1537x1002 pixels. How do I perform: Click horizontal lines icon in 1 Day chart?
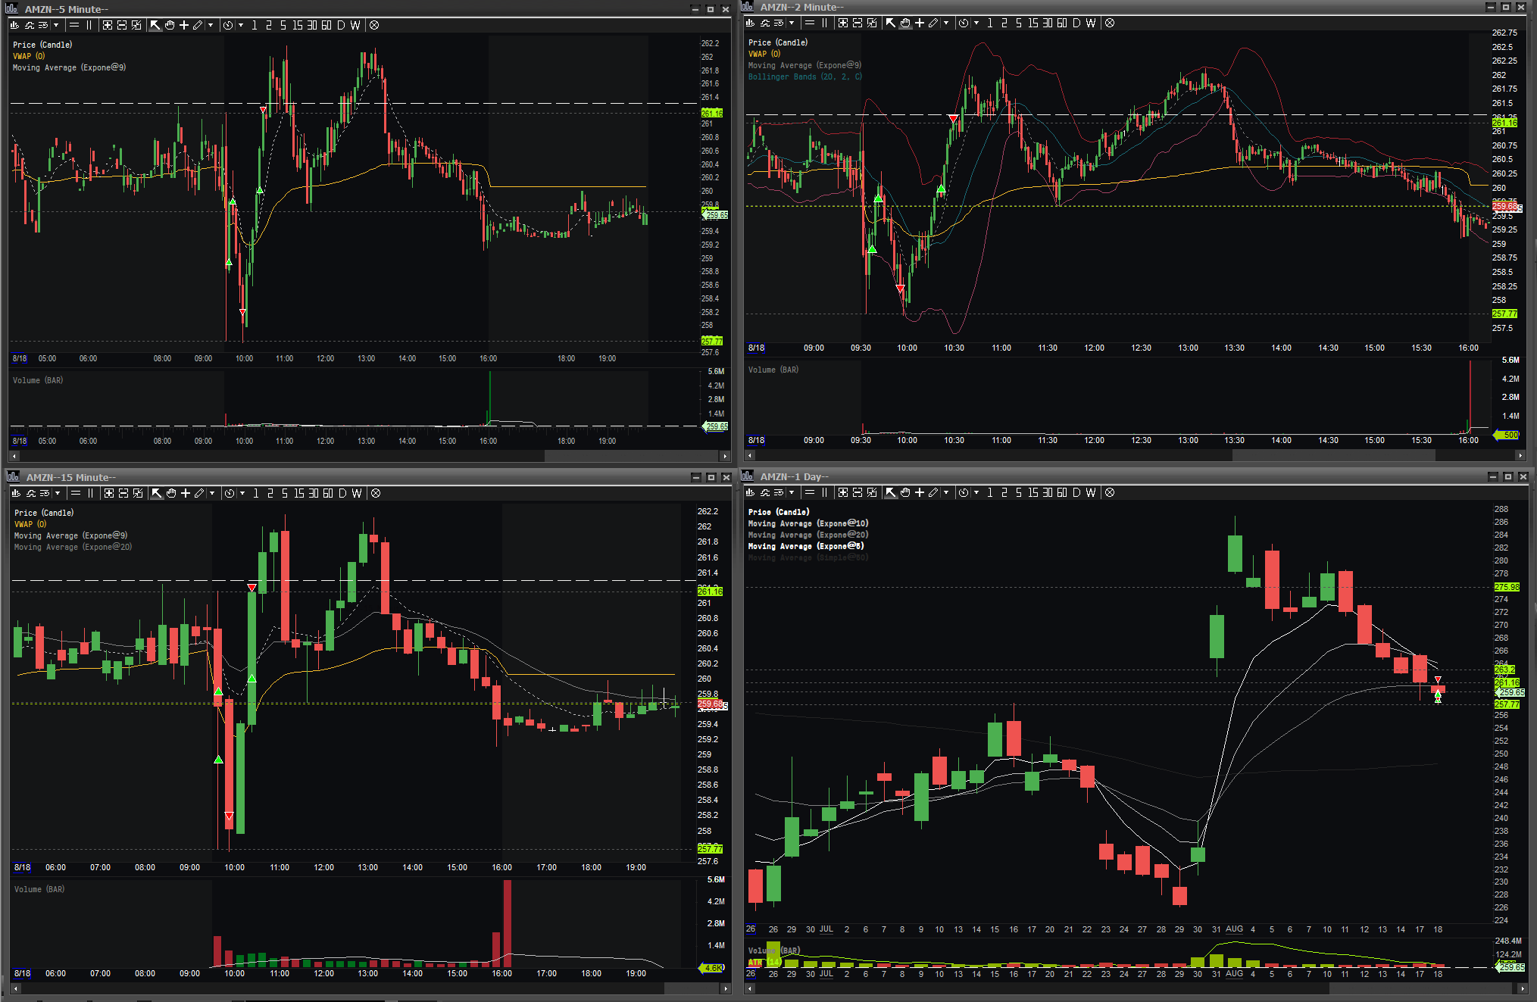[810, 492]
